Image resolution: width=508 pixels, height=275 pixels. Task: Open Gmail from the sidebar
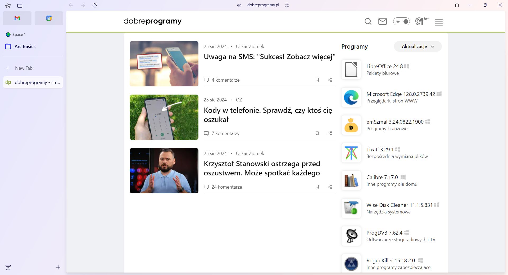[17, 18]
